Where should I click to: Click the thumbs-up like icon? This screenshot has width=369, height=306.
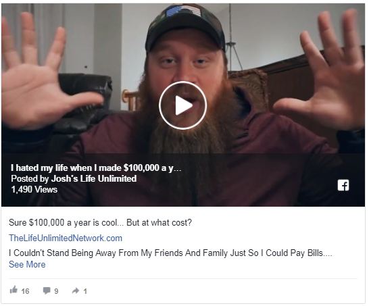tap(14, 290)
